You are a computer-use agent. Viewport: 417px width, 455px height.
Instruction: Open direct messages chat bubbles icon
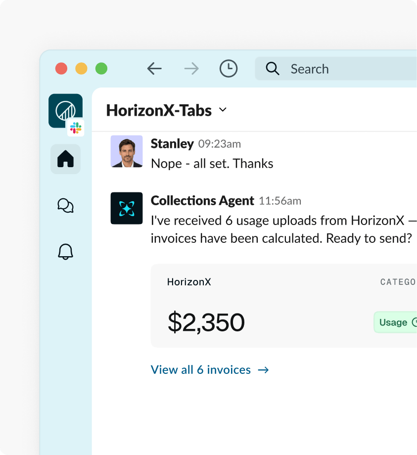click(66, 206)
